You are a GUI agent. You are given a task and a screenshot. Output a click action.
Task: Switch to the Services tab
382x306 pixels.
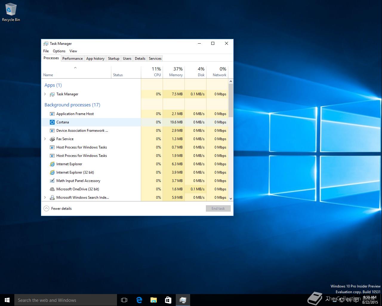[155, 59]
